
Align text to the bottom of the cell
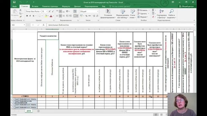pos(63,12)
